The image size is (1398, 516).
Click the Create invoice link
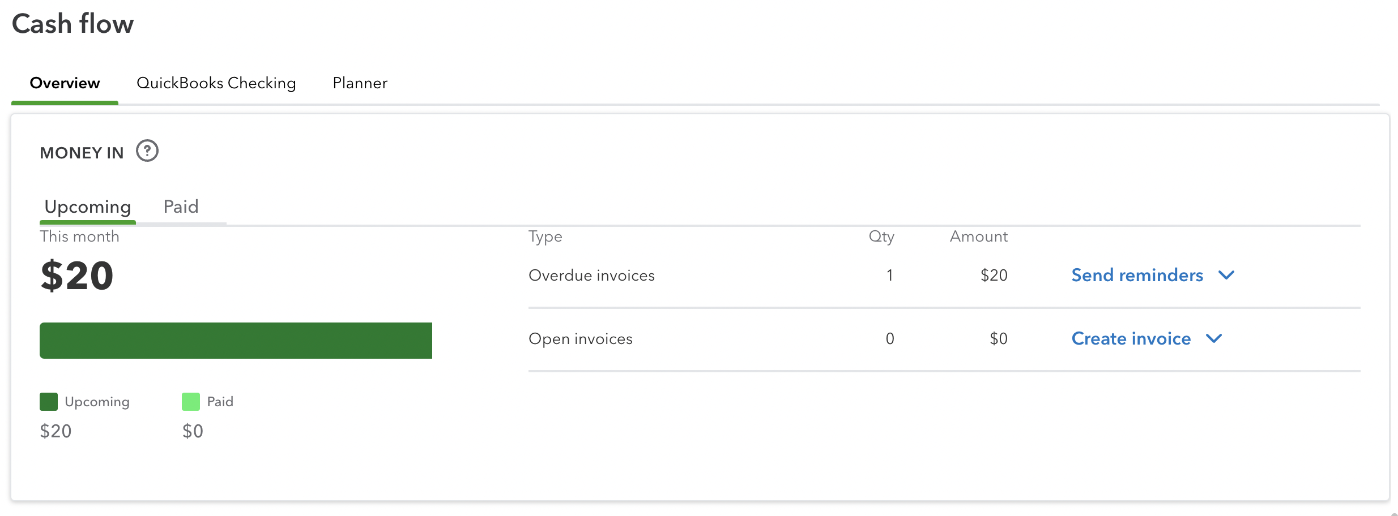coord(1131,339)
